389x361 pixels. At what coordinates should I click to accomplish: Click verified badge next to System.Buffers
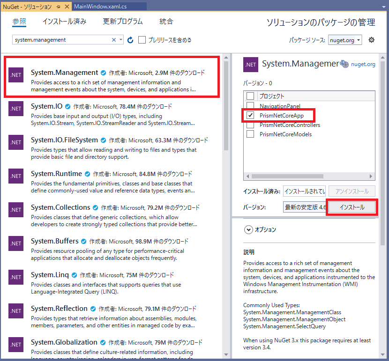pyautogui.click(x=83, y=241)
